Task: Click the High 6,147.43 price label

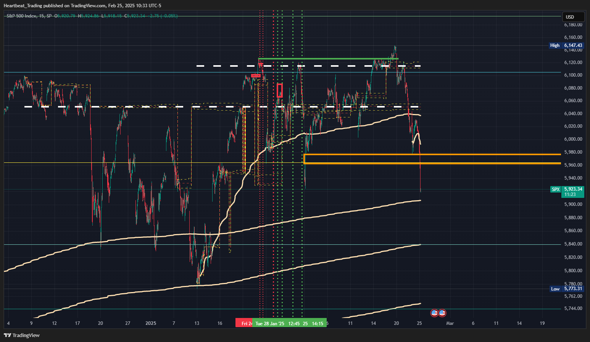Action: 566,45
